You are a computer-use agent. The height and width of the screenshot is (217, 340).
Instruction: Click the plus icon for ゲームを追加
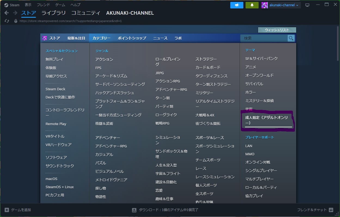point(7,210)
